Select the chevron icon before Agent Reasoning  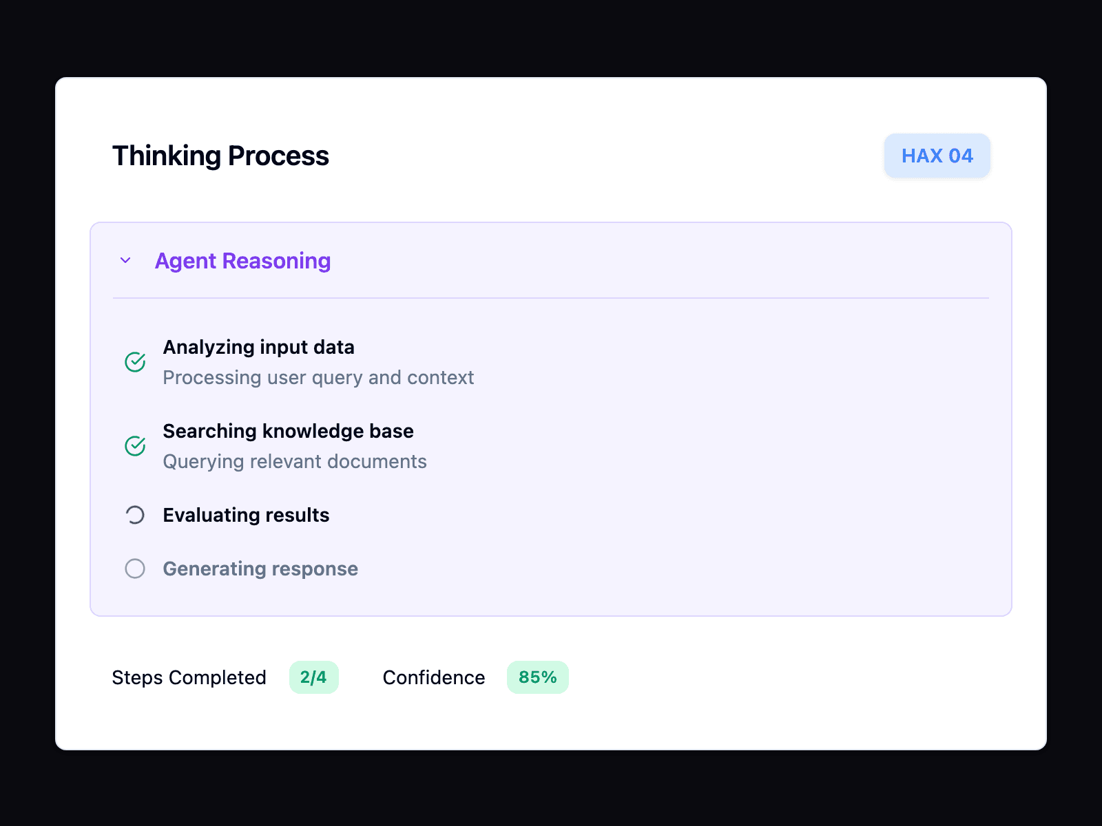coord(126,261)
